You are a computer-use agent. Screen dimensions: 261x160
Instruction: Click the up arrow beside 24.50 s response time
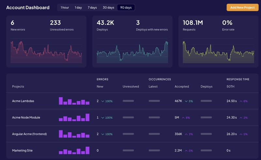(241, 101)
